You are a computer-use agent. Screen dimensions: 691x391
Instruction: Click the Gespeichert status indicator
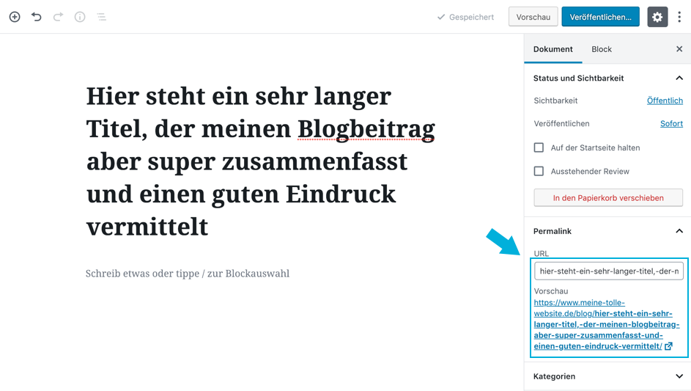465,17
